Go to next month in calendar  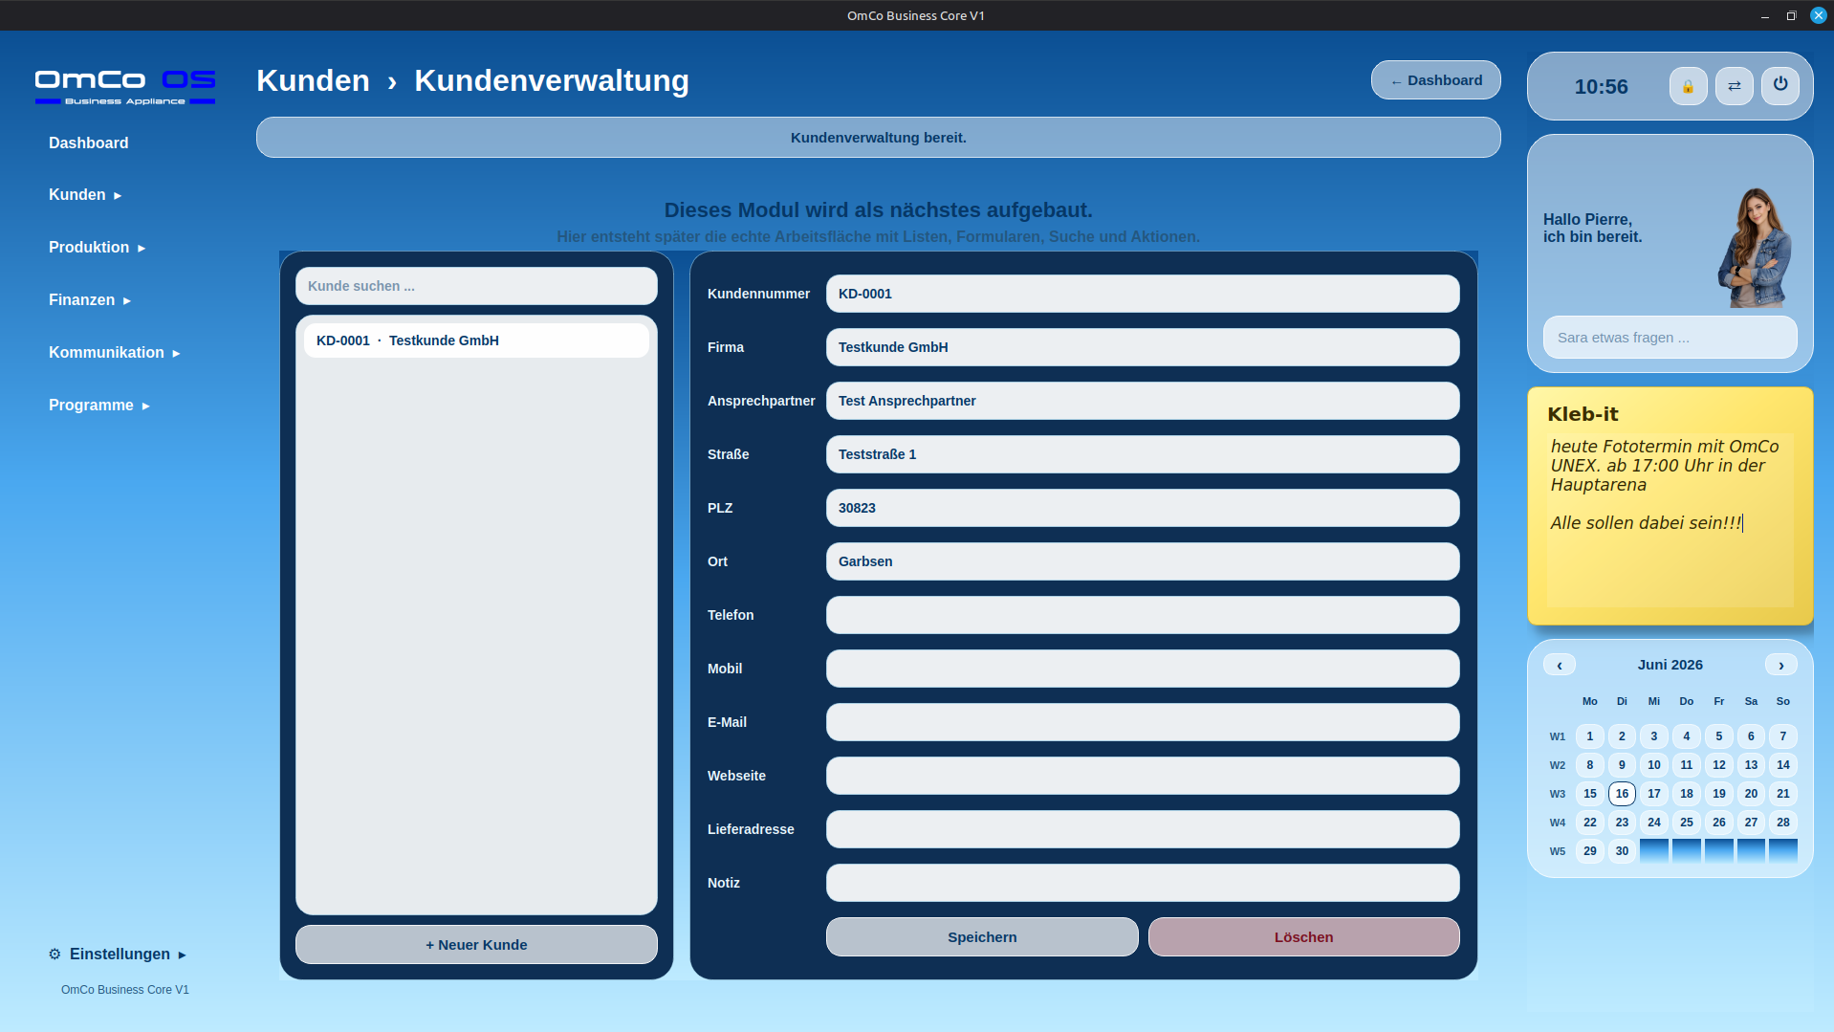[x=1780, y=665]
